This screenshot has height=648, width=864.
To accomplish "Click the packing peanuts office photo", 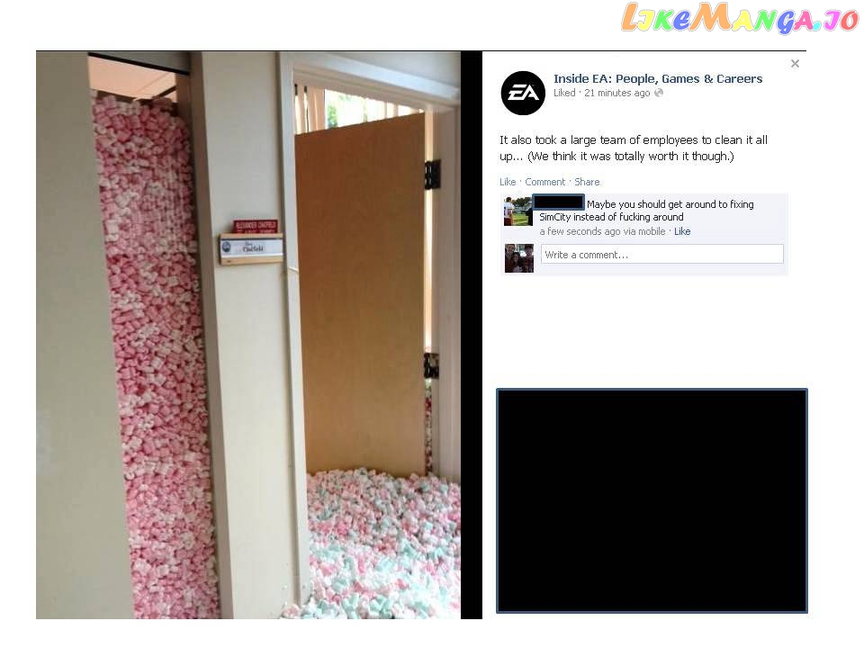I will click(x=248, y=335).
